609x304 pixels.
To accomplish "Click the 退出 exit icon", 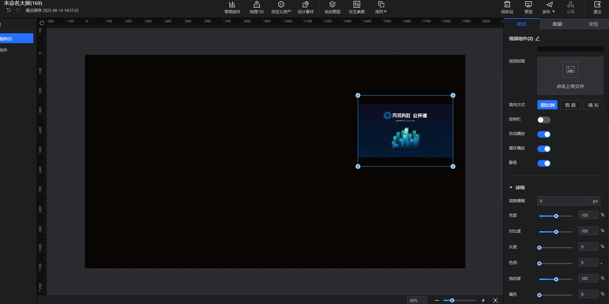I will click(597, 5).
